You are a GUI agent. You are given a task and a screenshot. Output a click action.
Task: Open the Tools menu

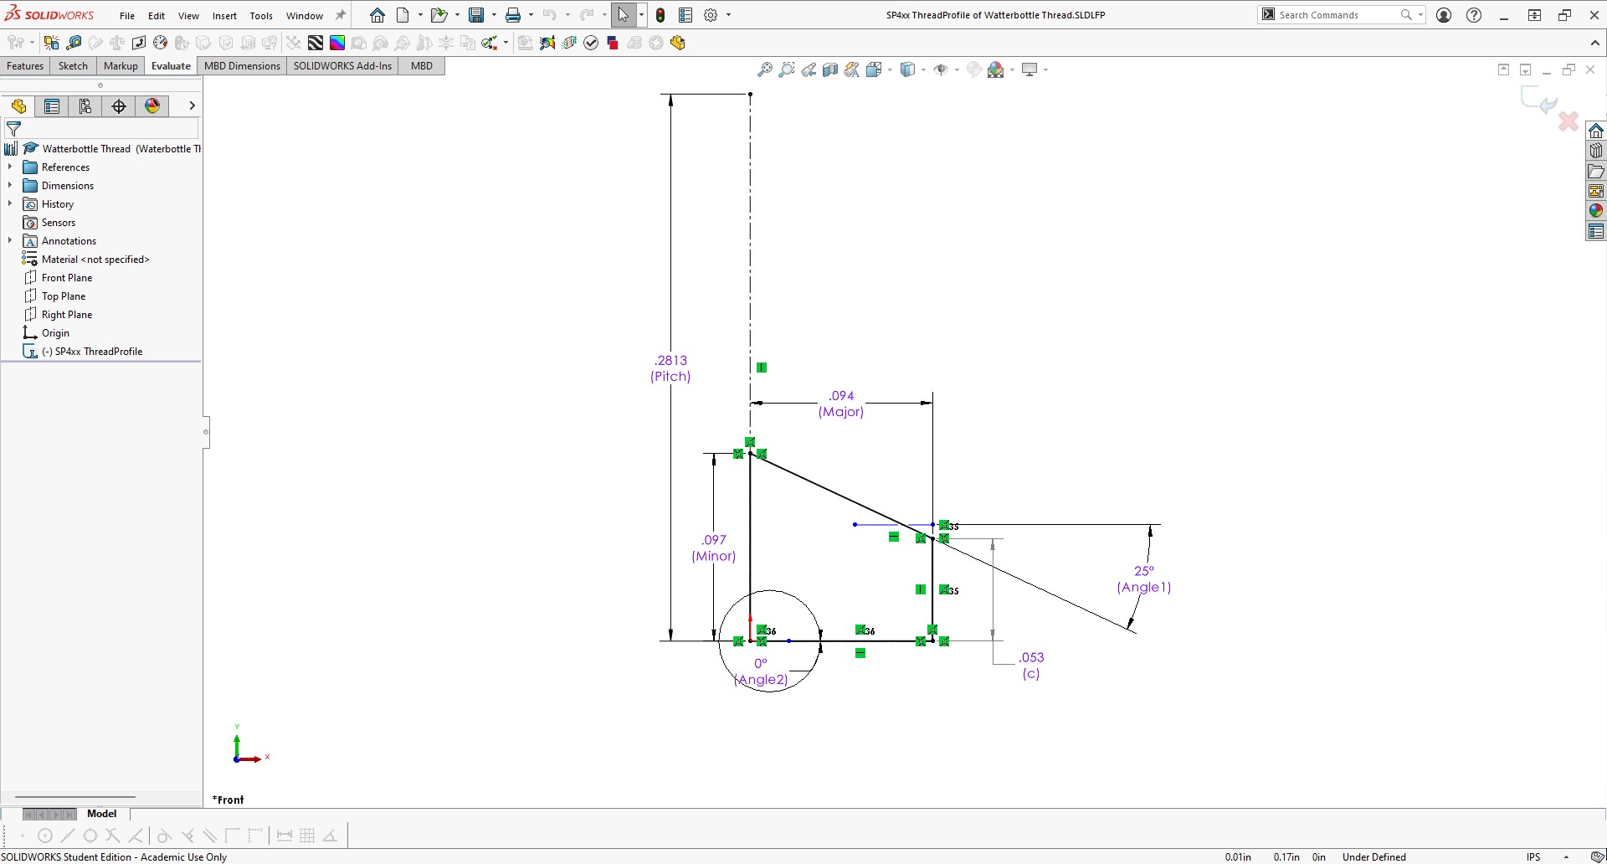(261, 16)
